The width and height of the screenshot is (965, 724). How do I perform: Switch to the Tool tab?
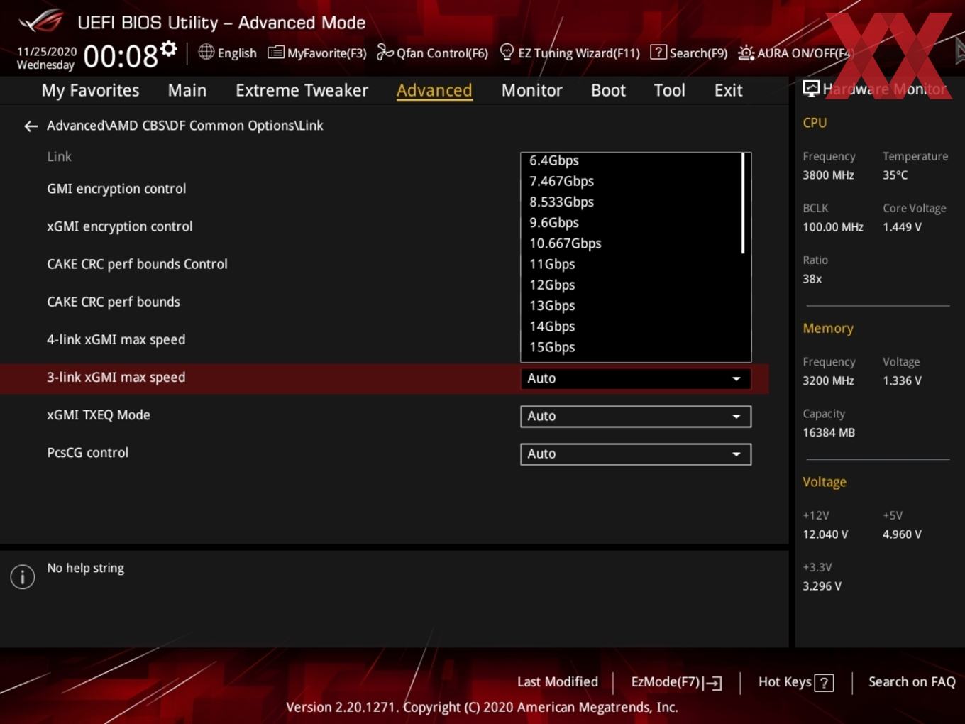669,90
